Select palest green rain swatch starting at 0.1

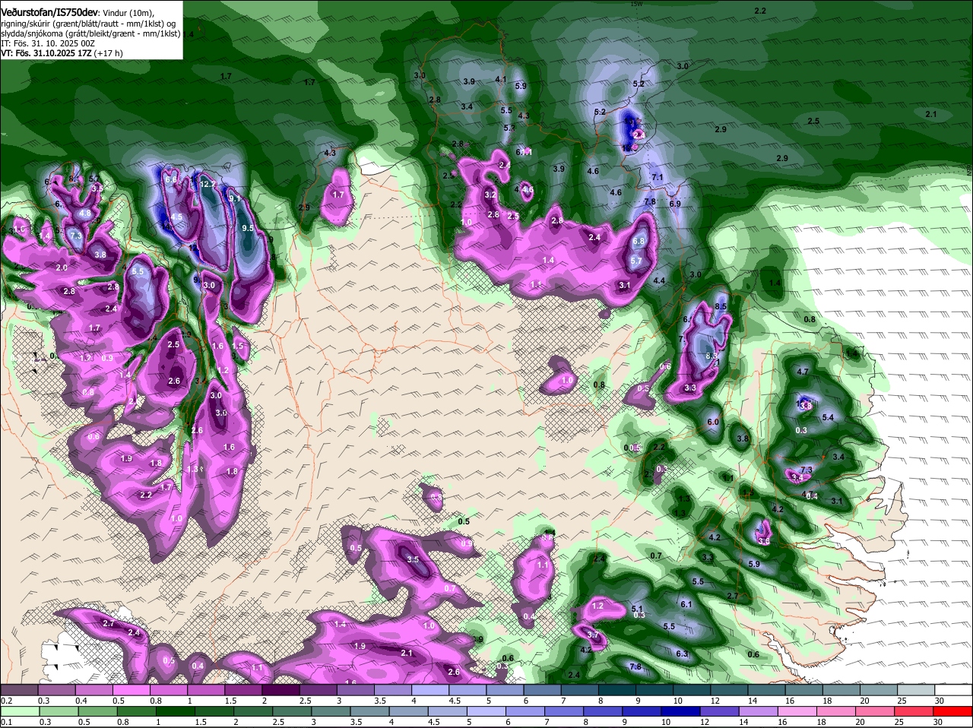click(19, 711)
